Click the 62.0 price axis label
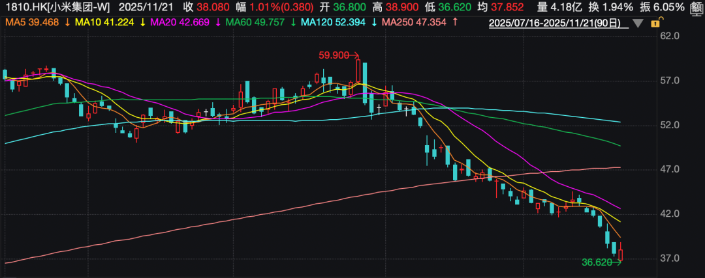The image size is (705, 278). pos(671,36)
